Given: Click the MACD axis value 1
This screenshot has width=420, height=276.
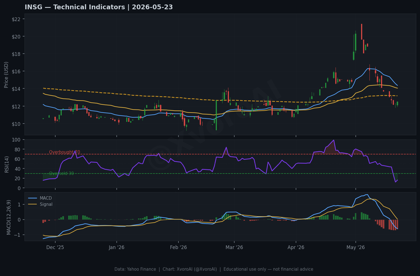Looking at the screenshot, I should click(x=19, y=205).
